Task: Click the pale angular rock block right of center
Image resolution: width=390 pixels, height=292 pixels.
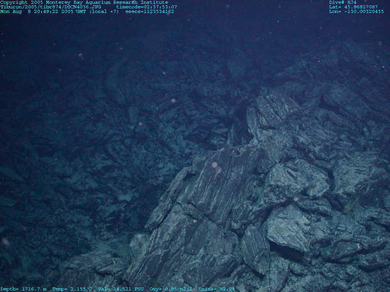Action: (x=288, y=227)
